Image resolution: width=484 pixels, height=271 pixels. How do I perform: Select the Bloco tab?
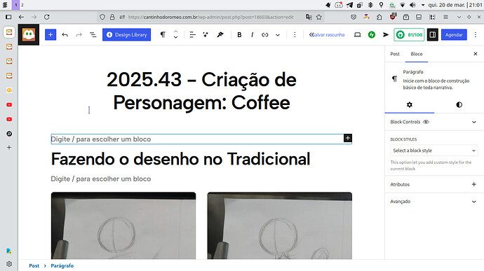tap(417, 54)
